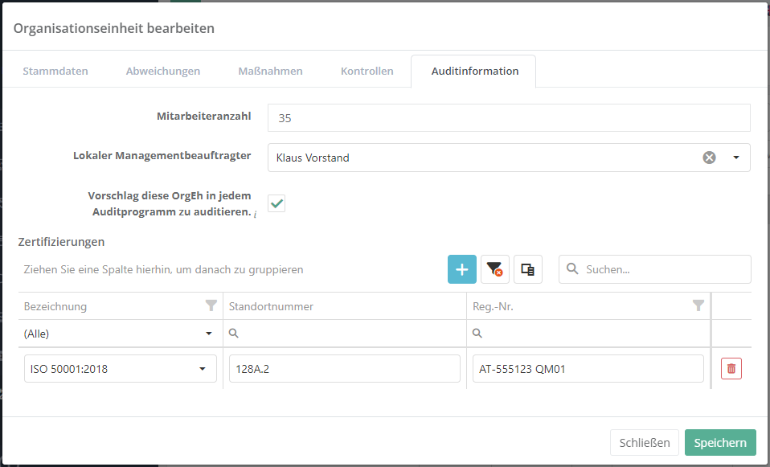Clear filters using the funnel icon
The width and height of the screenshot is (770, 467).
click(495, 270)
